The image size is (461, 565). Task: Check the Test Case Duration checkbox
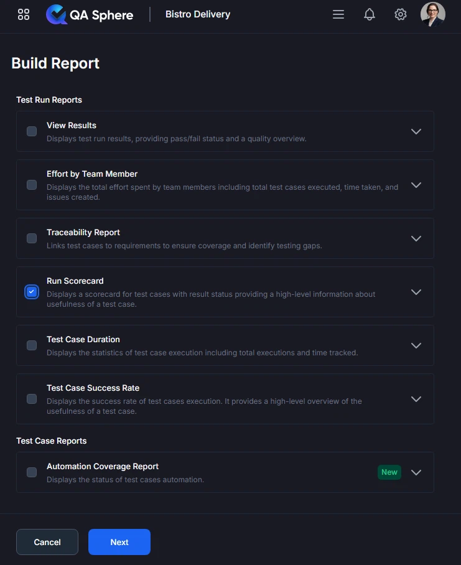pyautogui.click(x=32, y=345)
